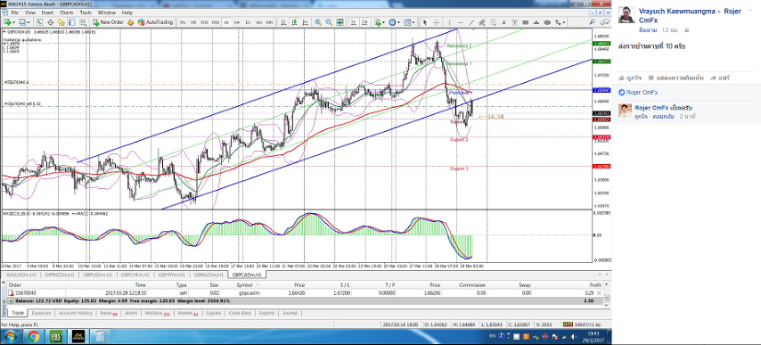
Task: Open the Insert menu
Action: [47, 12]
